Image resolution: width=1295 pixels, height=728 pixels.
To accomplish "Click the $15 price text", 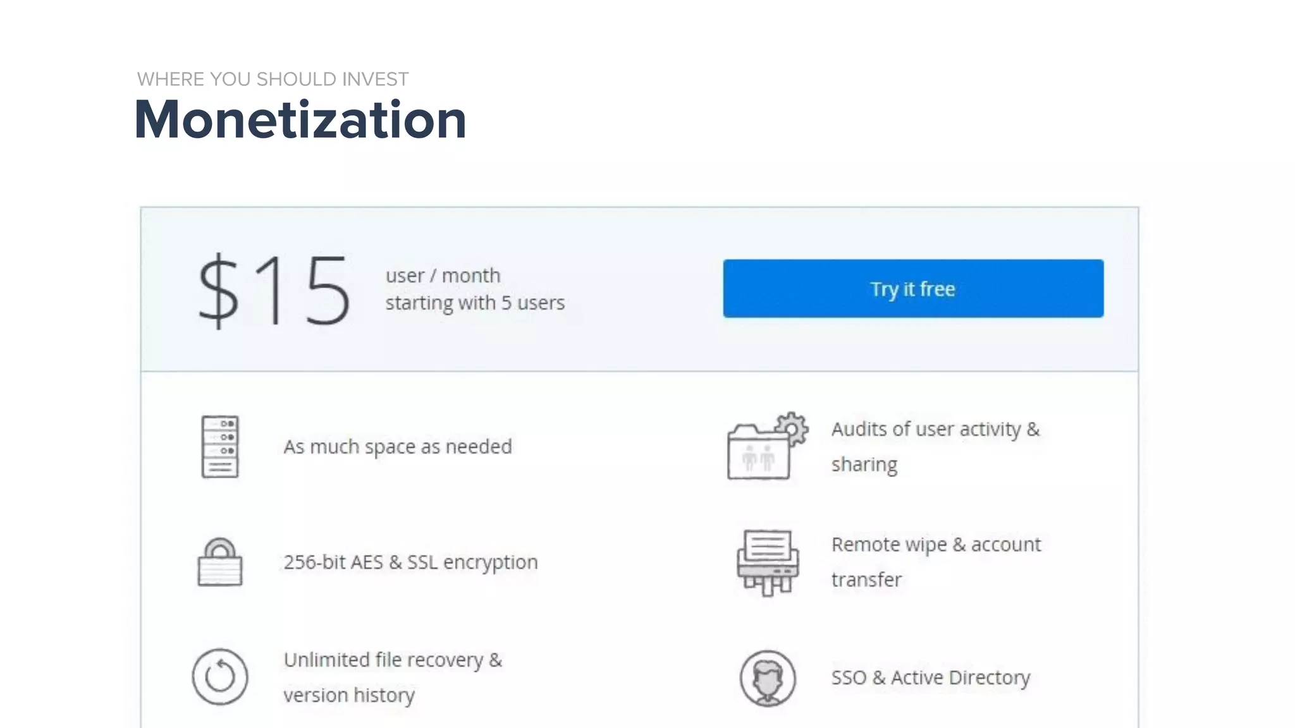I will tap(274, 290).
